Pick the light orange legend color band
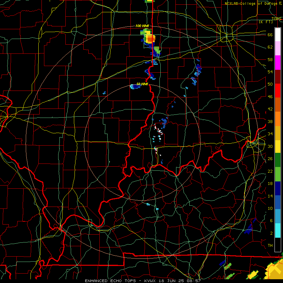The height and width of the screenshot is (283, 283). point(278,119)
